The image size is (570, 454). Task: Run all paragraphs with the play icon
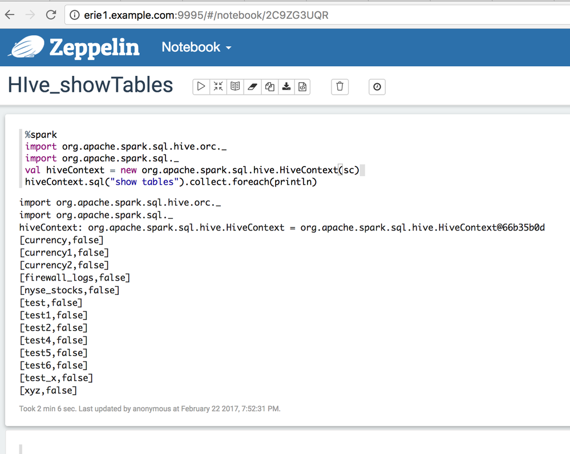201,86
